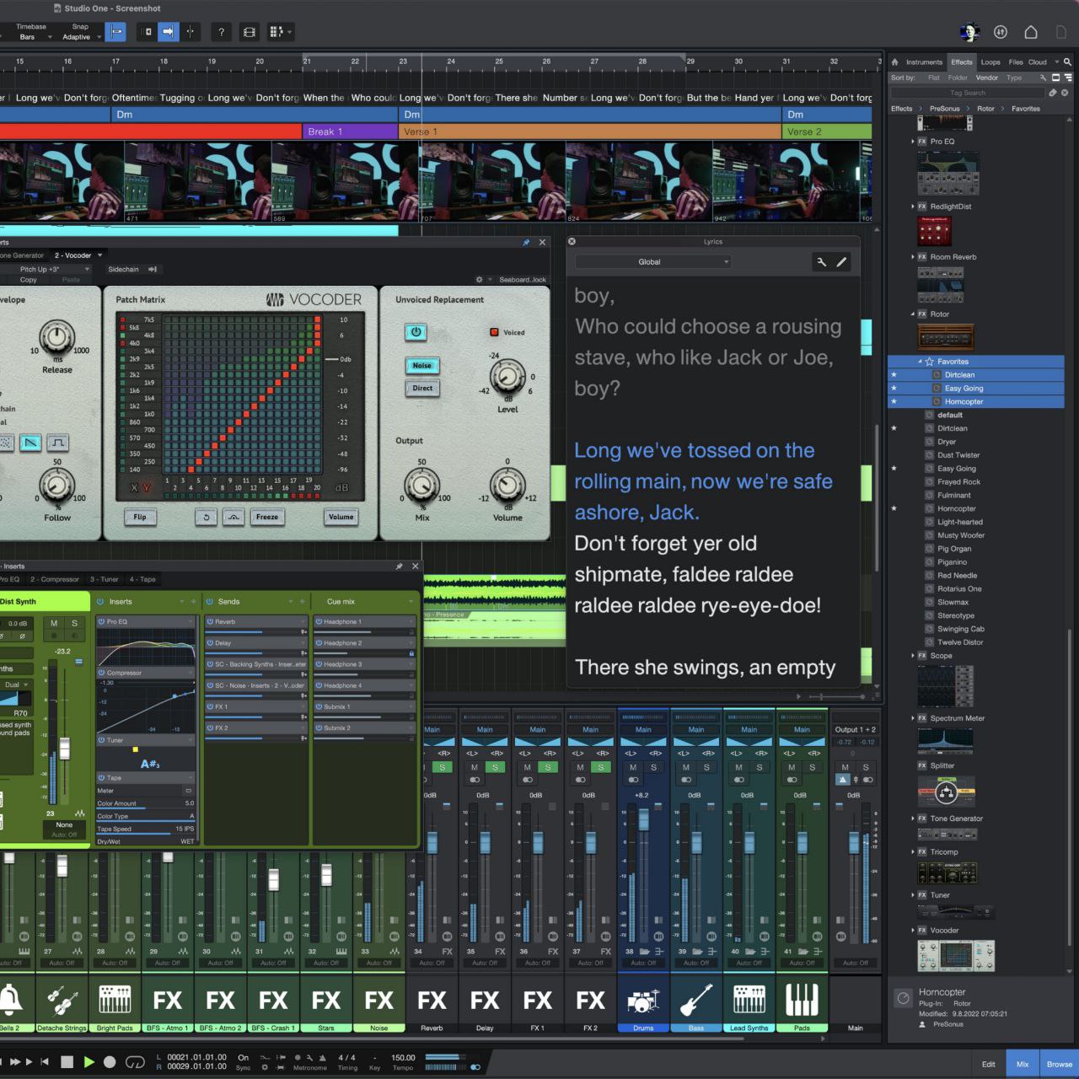Expand the Scope effect in browser
The image size is (1079, 1079).
coord(913,656)
